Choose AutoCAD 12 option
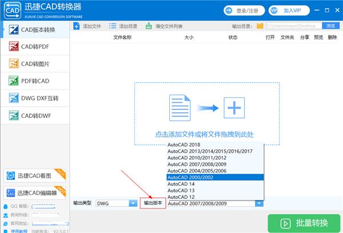Image resolution: width=343 pixels, height=233 pixels. [x=215, y=197]
